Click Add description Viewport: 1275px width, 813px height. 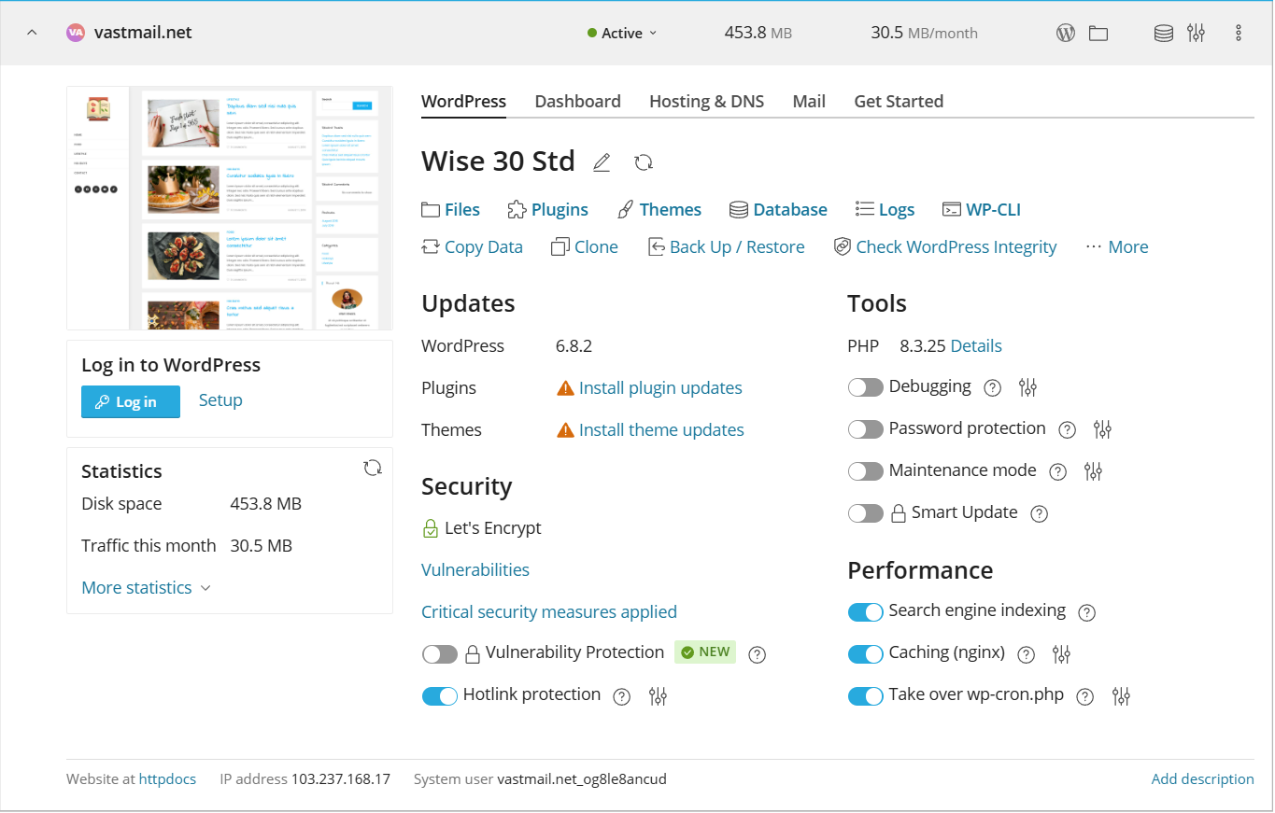pyautogui.click(x=1203, y=779)
